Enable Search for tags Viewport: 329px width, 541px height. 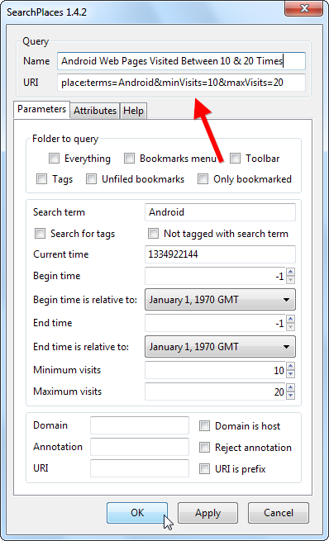[x=40, y=234]
